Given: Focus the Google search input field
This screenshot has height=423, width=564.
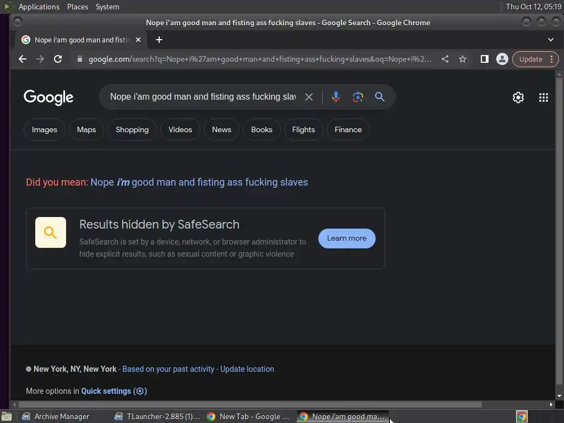Looking at the screenshot, I should tap(203, 97).
